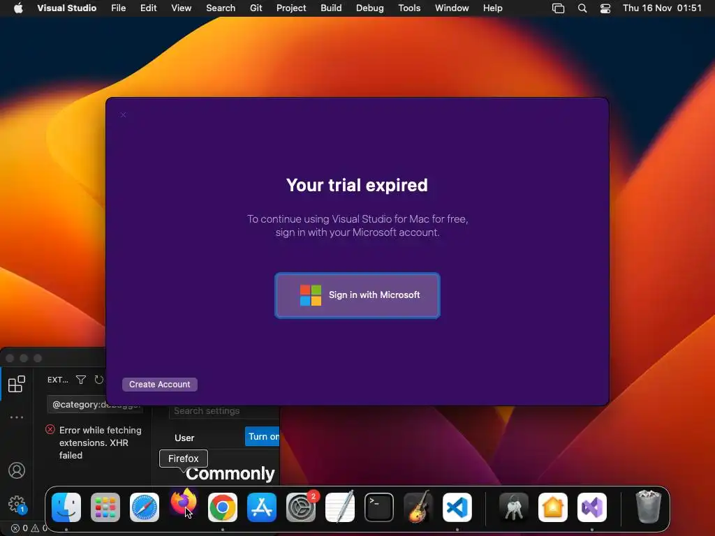Image resolution: width=715 pixels, height=536 pixels.
Task: Open the View menu
Action: pyautogui.click(x=181, y=8)
